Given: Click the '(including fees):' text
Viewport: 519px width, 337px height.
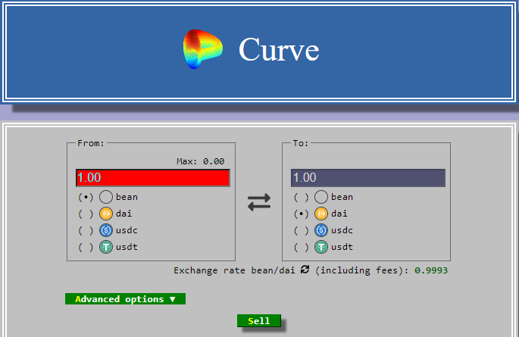Looking at the screenshot, I should [x=361, y=270].
